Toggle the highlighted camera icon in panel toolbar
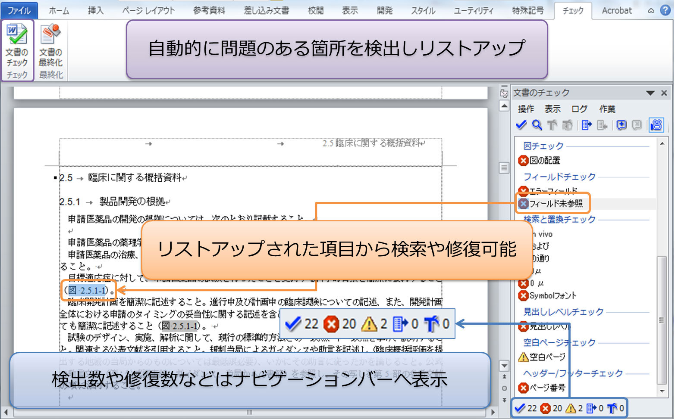This screenshot has height=419, width=675. tap(656, 125)
